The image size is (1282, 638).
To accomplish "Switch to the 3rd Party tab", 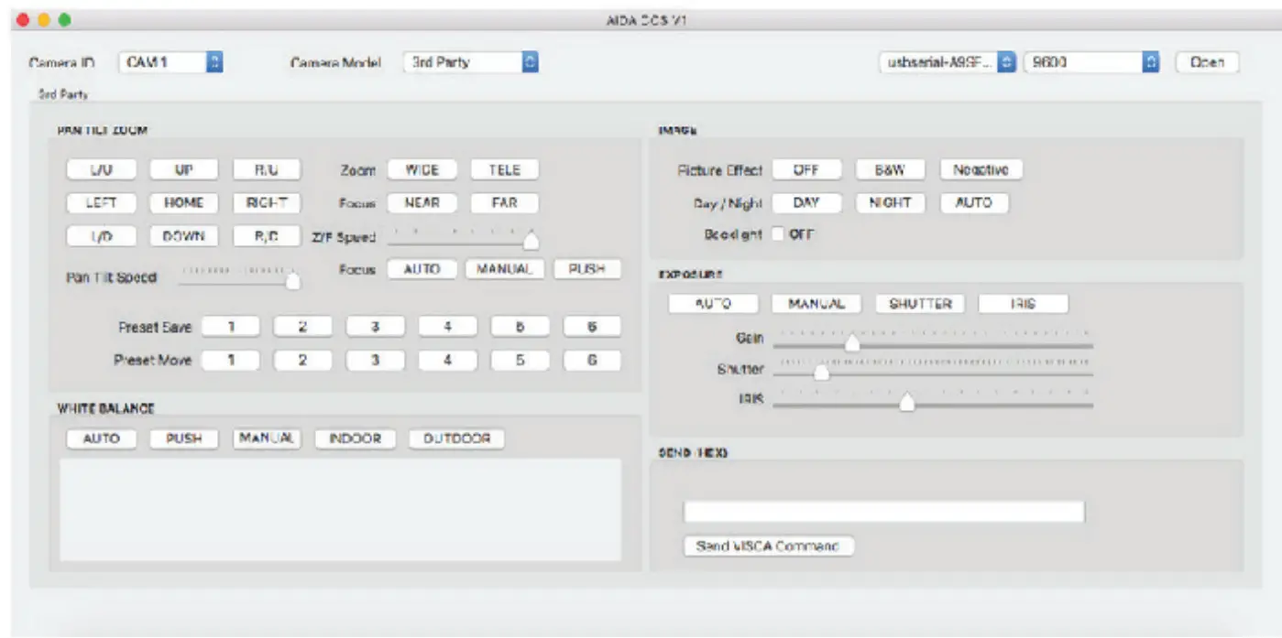I will pos(62,91).
